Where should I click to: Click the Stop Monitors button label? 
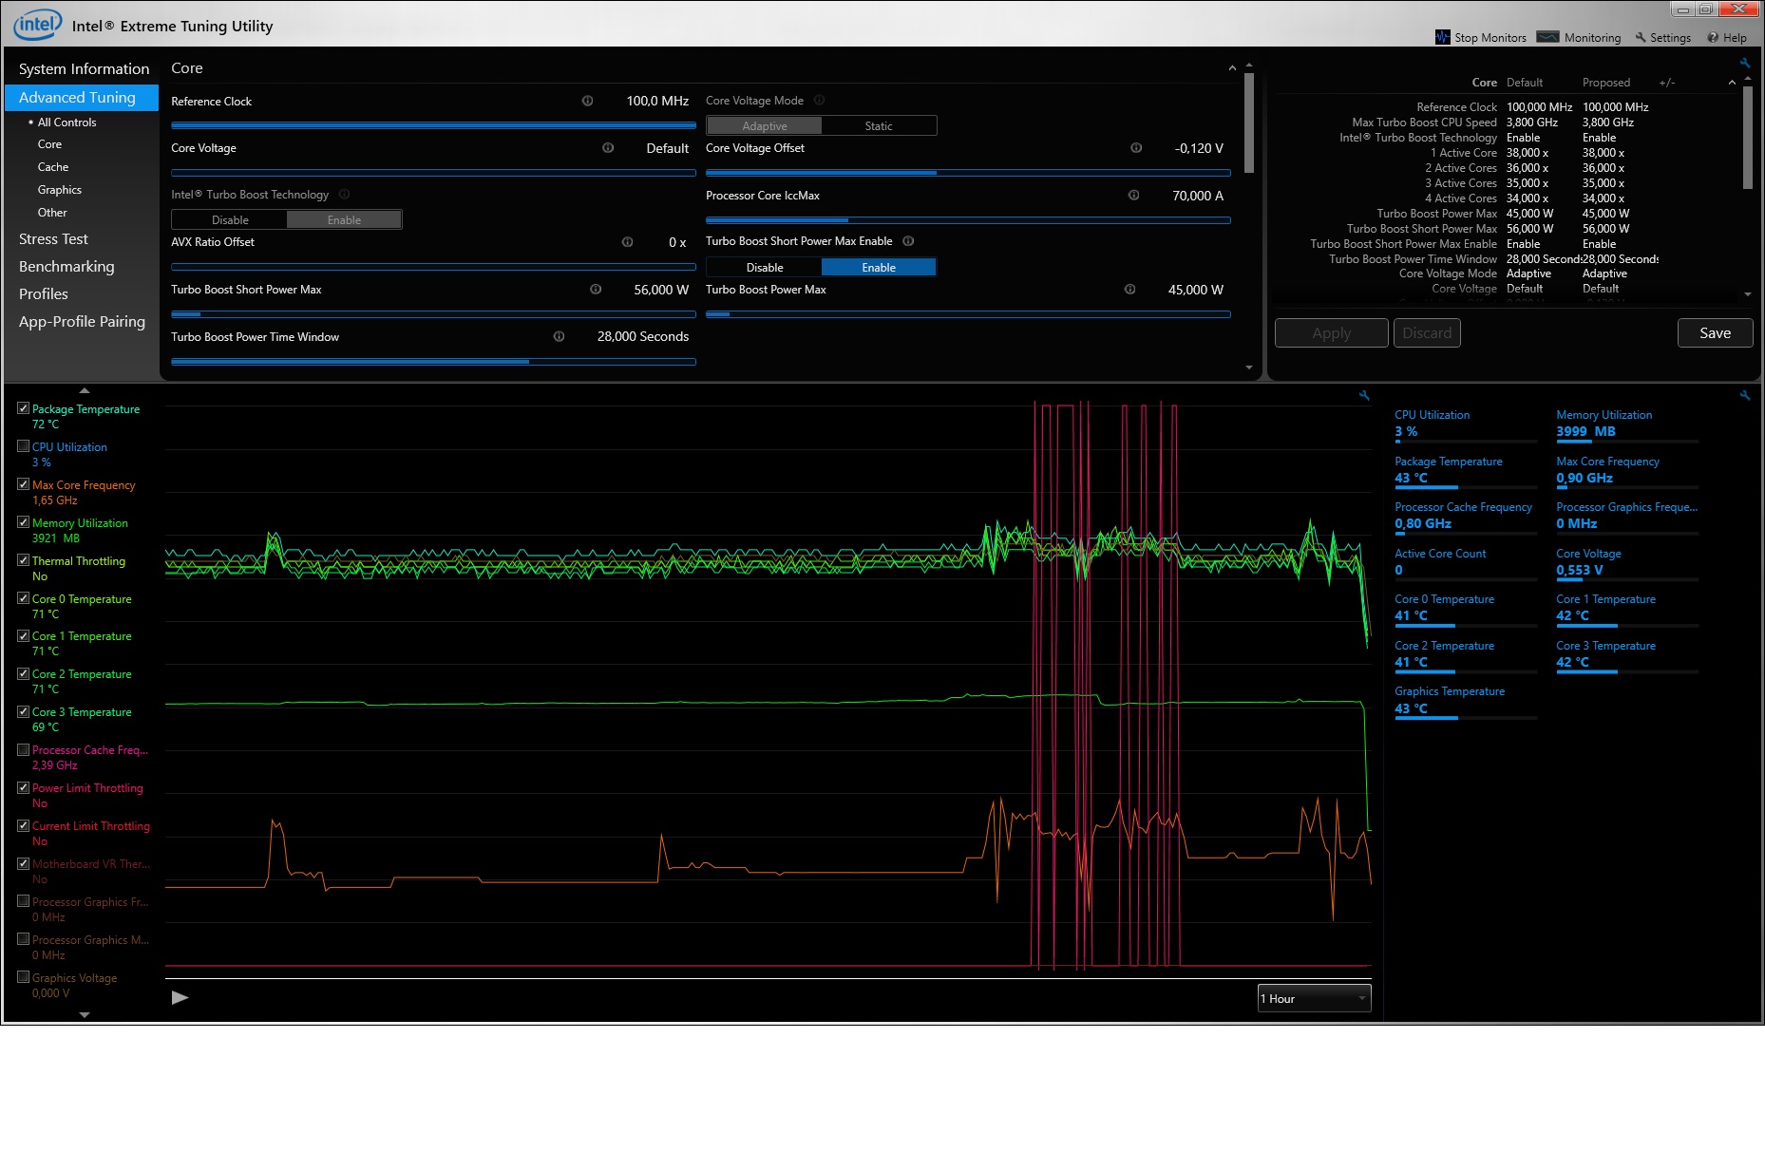point(1490,38)
